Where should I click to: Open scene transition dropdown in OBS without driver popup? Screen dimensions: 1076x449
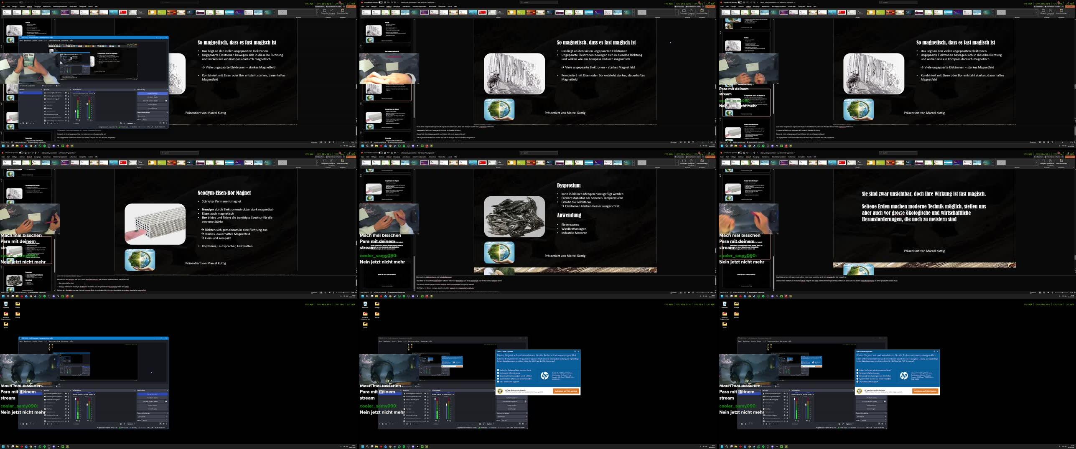[x=153, y=416]
